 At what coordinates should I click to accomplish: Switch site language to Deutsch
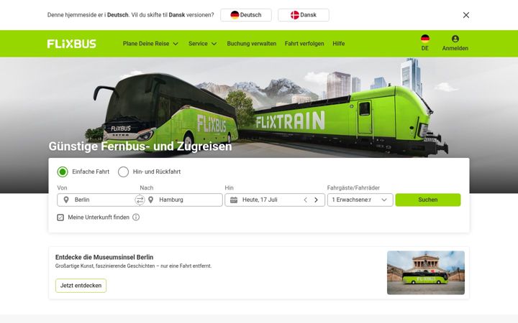coord(246,15)
